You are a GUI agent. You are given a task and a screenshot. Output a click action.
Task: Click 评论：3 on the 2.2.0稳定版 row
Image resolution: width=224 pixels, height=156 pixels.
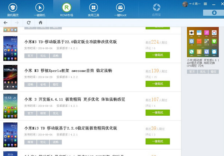pos(150,135)
